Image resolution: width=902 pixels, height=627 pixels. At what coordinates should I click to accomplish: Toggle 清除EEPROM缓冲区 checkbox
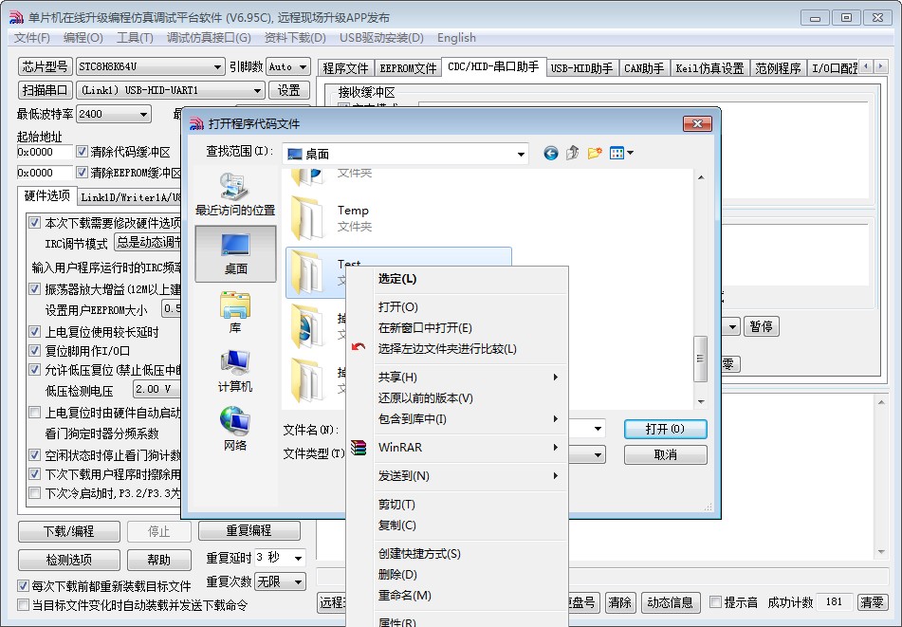click(x=82, y=173)
